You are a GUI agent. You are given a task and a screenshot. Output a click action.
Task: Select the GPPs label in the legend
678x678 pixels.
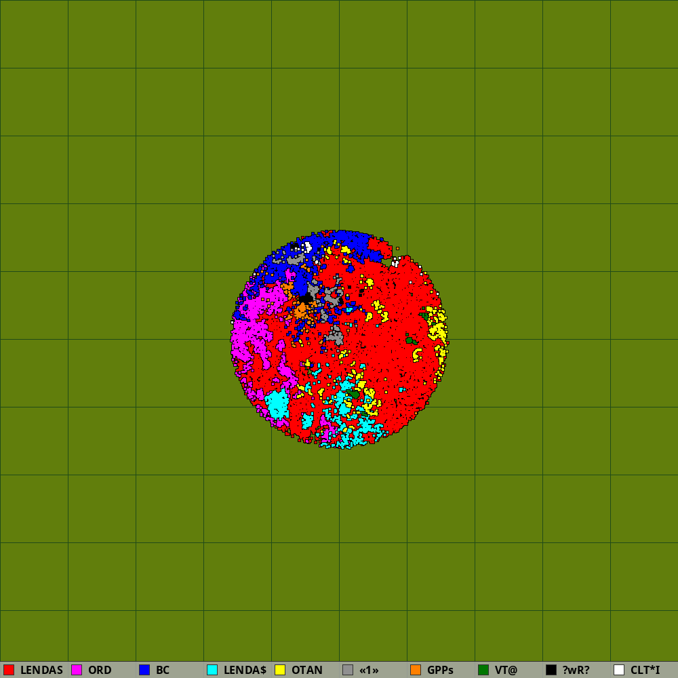(x=440, y=670)
